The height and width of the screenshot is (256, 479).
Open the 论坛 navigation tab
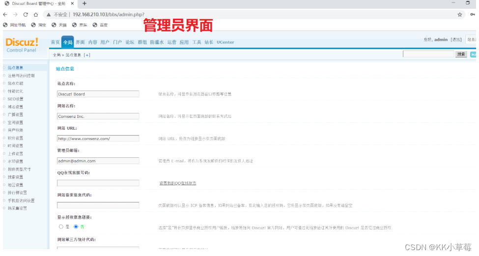(x=130, y=42)
